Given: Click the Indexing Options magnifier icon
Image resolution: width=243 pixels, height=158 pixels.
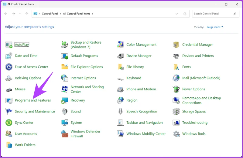Looking at the screenshot, I should point(9,78).
